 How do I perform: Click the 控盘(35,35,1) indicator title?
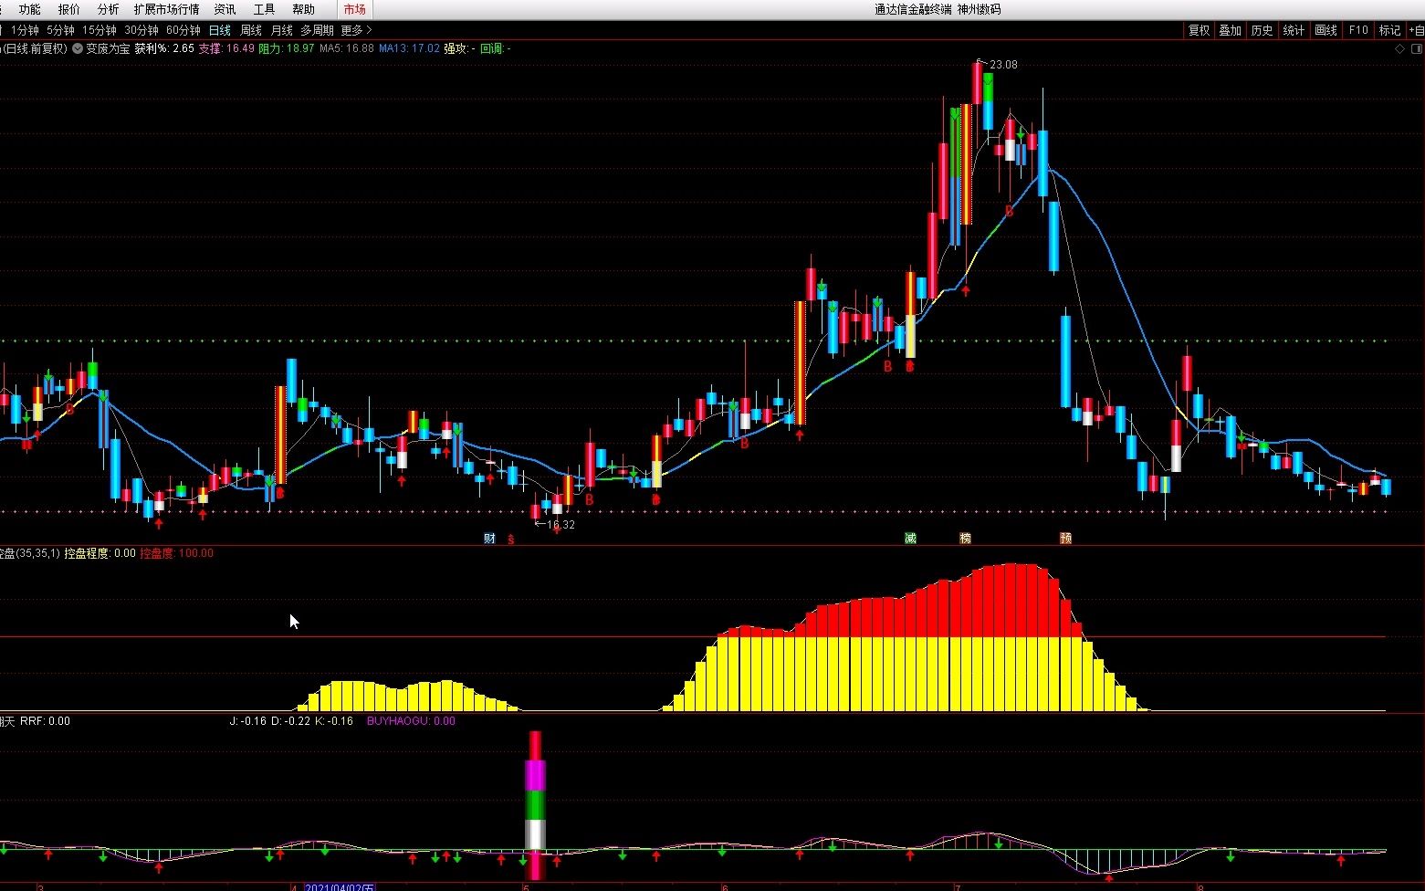(30, 553)
